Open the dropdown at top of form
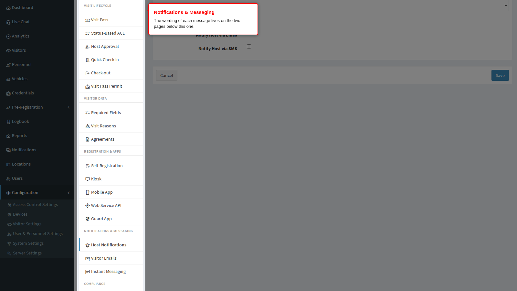Viewport: 517px width, 291px height. pos(378,5)
